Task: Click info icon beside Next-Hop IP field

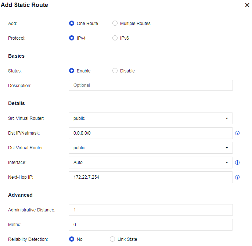Action: tap(237, 177)
